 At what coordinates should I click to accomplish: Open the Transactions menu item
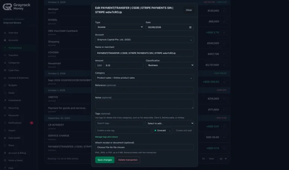coord(18,48)
